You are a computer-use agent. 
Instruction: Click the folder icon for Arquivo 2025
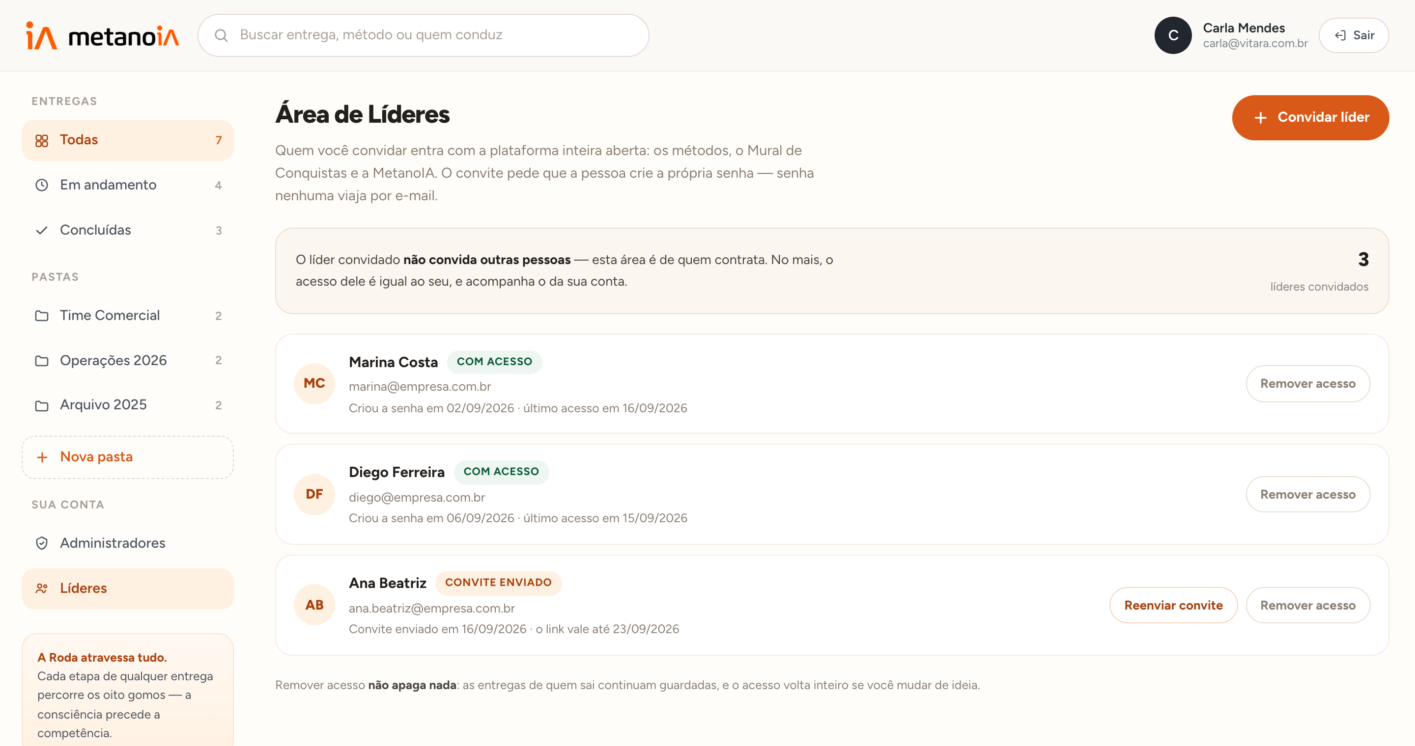pyautogui.click(x=42, y=405)
